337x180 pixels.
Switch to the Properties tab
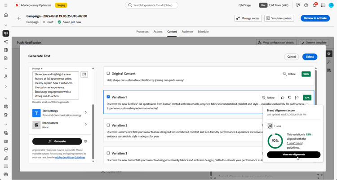coord(142,31)
